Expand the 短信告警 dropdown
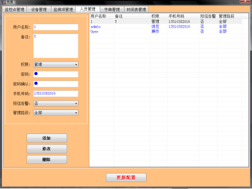This screenshot has height=189, width=252. click(x=55, y=103)
